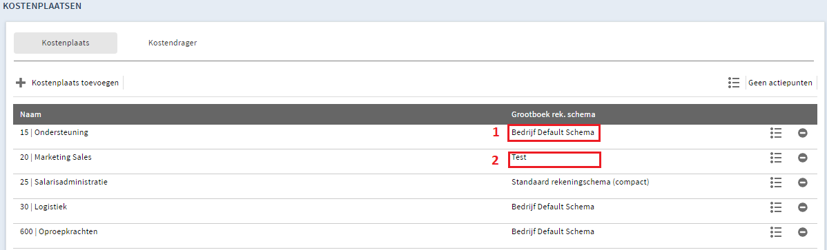Open action list icon for Salarisadministratie row
The height and width of the screenshot is (250, 827).
(775, 182)
